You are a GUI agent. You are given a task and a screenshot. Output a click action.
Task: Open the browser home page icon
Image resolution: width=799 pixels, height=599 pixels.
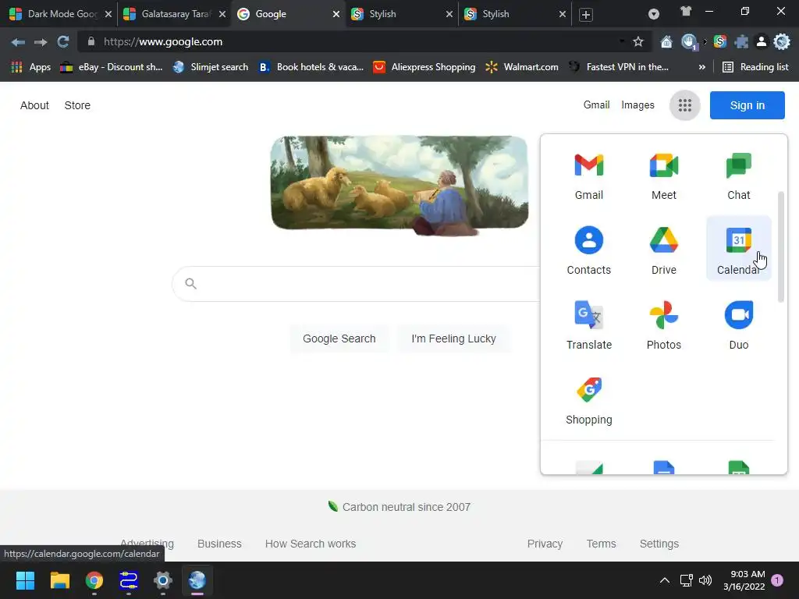pos(666,42)
